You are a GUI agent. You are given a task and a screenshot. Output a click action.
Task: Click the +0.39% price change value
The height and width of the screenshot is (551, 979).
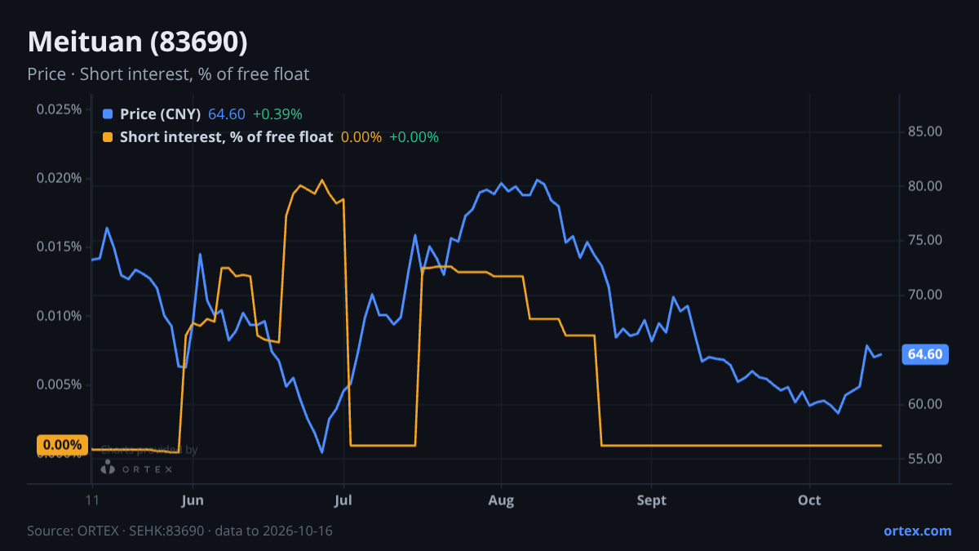tap(277, 114)
